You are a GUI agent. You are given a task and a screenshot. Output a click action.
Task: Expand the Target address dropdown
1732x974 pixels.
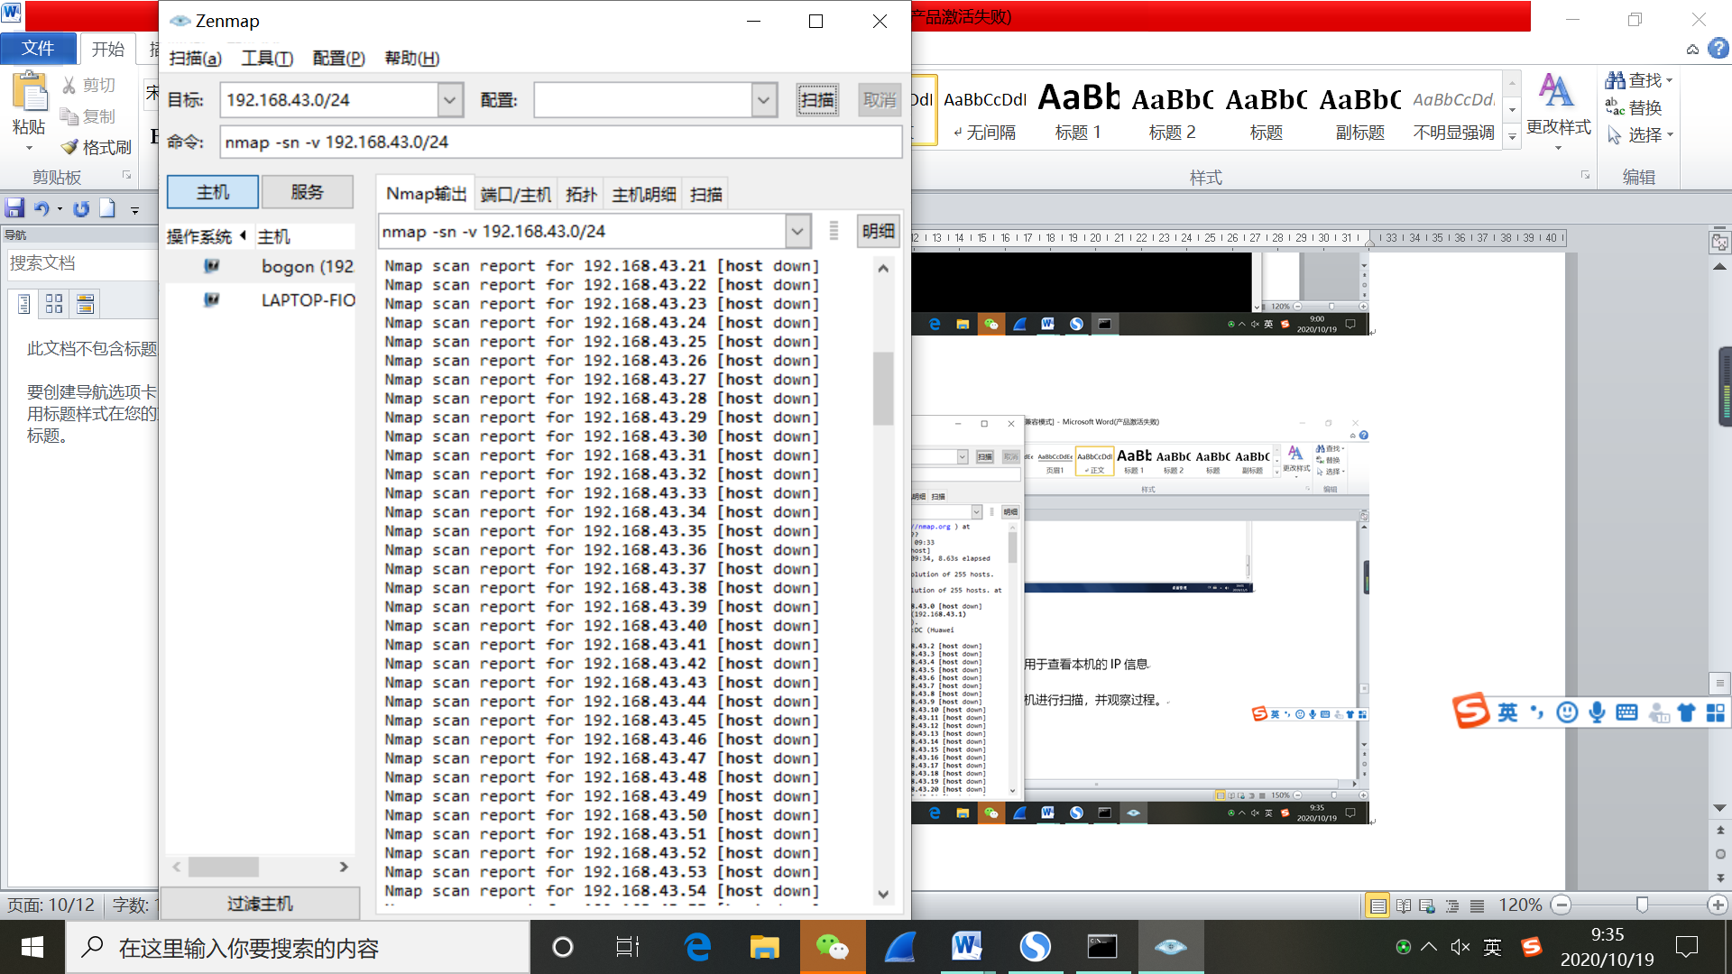pyautogui.click(x=449, y=100)
